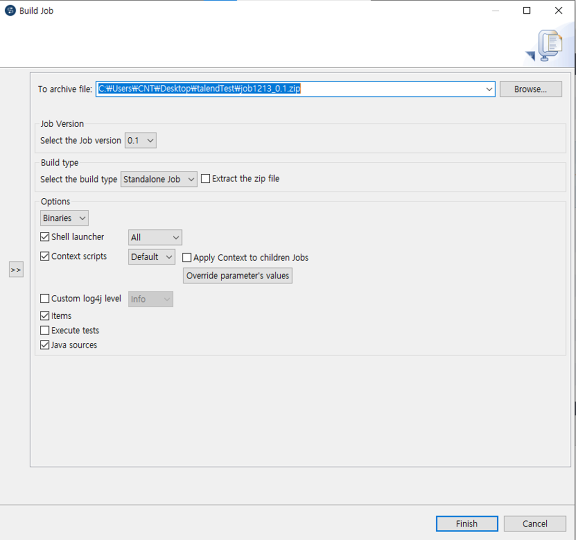
Task: Click the Talend icon in title bar
Action: click(10, 11)
